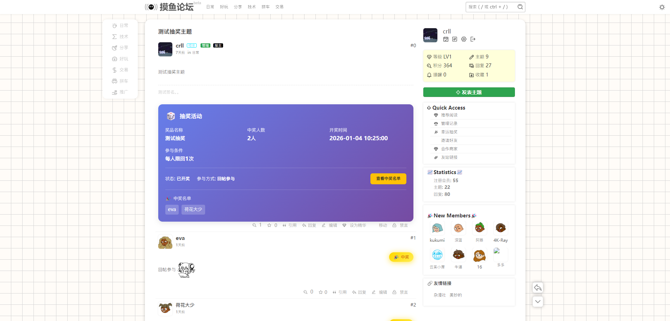Click the green 发表主题 button
The width and height of the screenshot is (670, 321).
[469, 92]
